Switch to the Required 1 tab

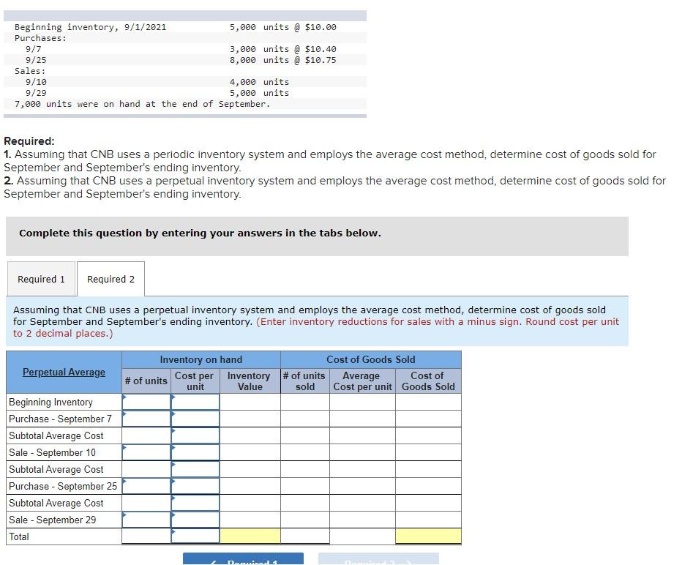[41, 279]
